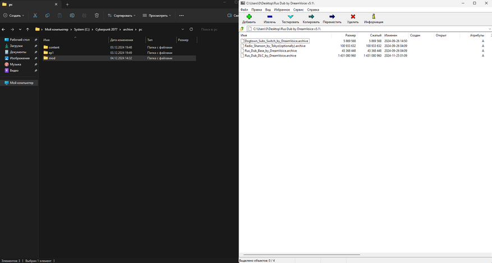This screenshot has height=263, width=492.
Task: Click the Explorer Up arrow
Action: coord(27,30)
